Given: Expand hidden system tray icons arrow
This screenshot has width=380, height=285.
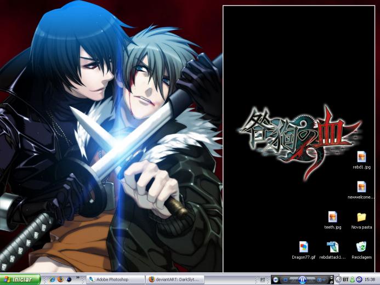Looking at the screenshot, I should click(338, 280).
